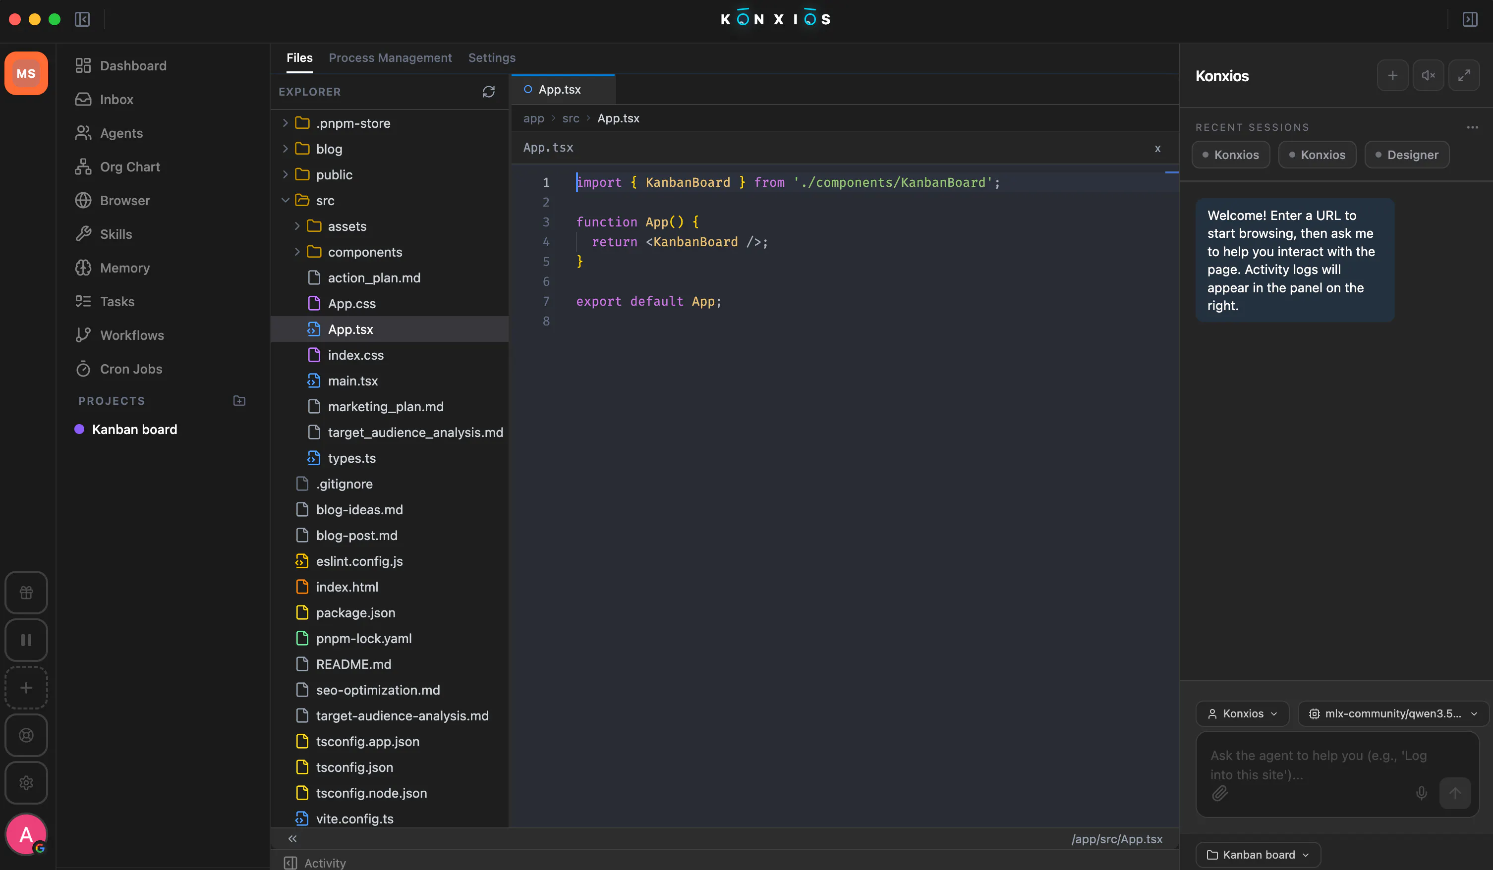The image size is (1493, 870).
Task: Mute sound in the Konxios panel
Action: click(1428, 76)
